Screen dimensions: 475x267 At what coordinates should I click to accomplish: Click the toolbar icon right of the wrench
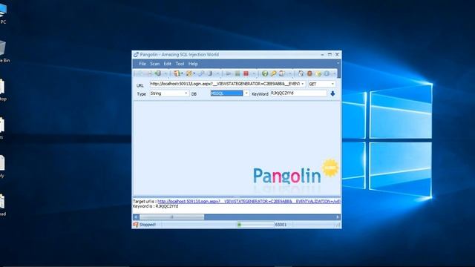209,73
